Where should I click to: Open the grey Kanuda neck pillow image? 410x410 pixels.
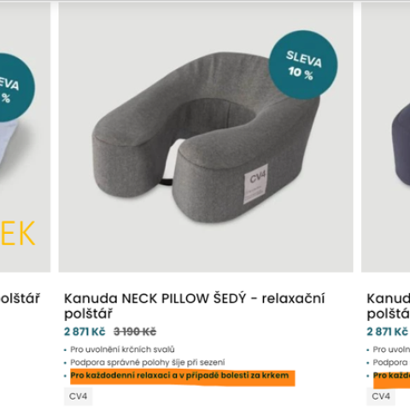point(206,138)
